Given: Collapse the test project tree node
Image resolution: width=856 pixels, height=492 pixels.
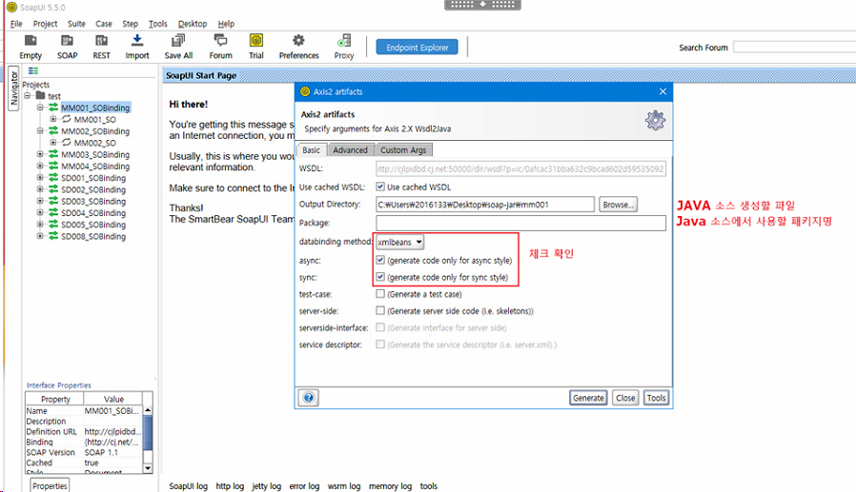Looking at the screenshot, I should point(28,96).
